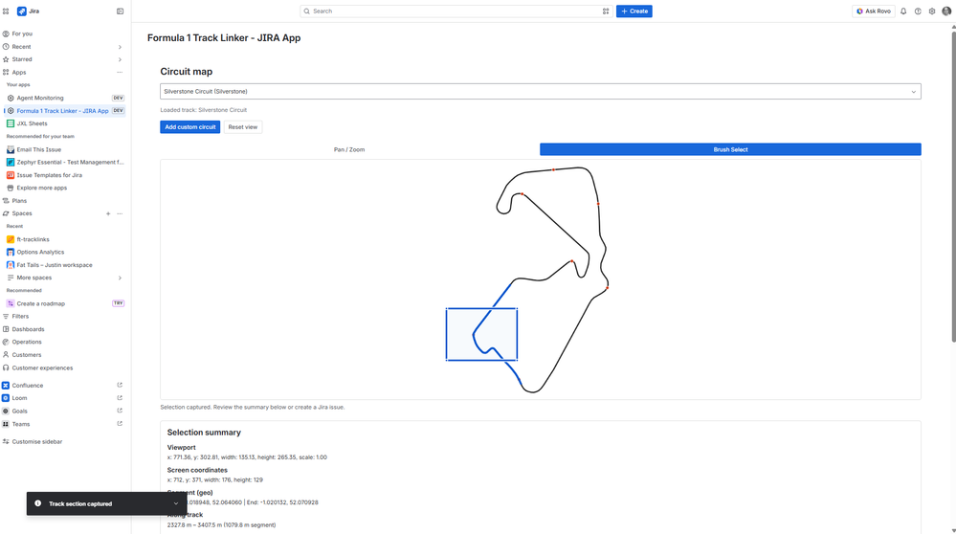Click the blue brush selection box on track

tap(481, 334)
